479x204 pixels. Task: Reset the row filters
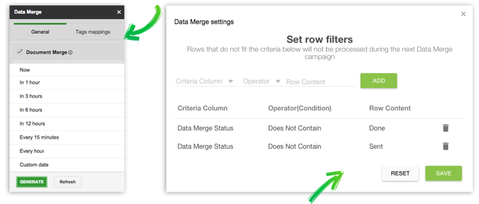(x=400, y=173)
